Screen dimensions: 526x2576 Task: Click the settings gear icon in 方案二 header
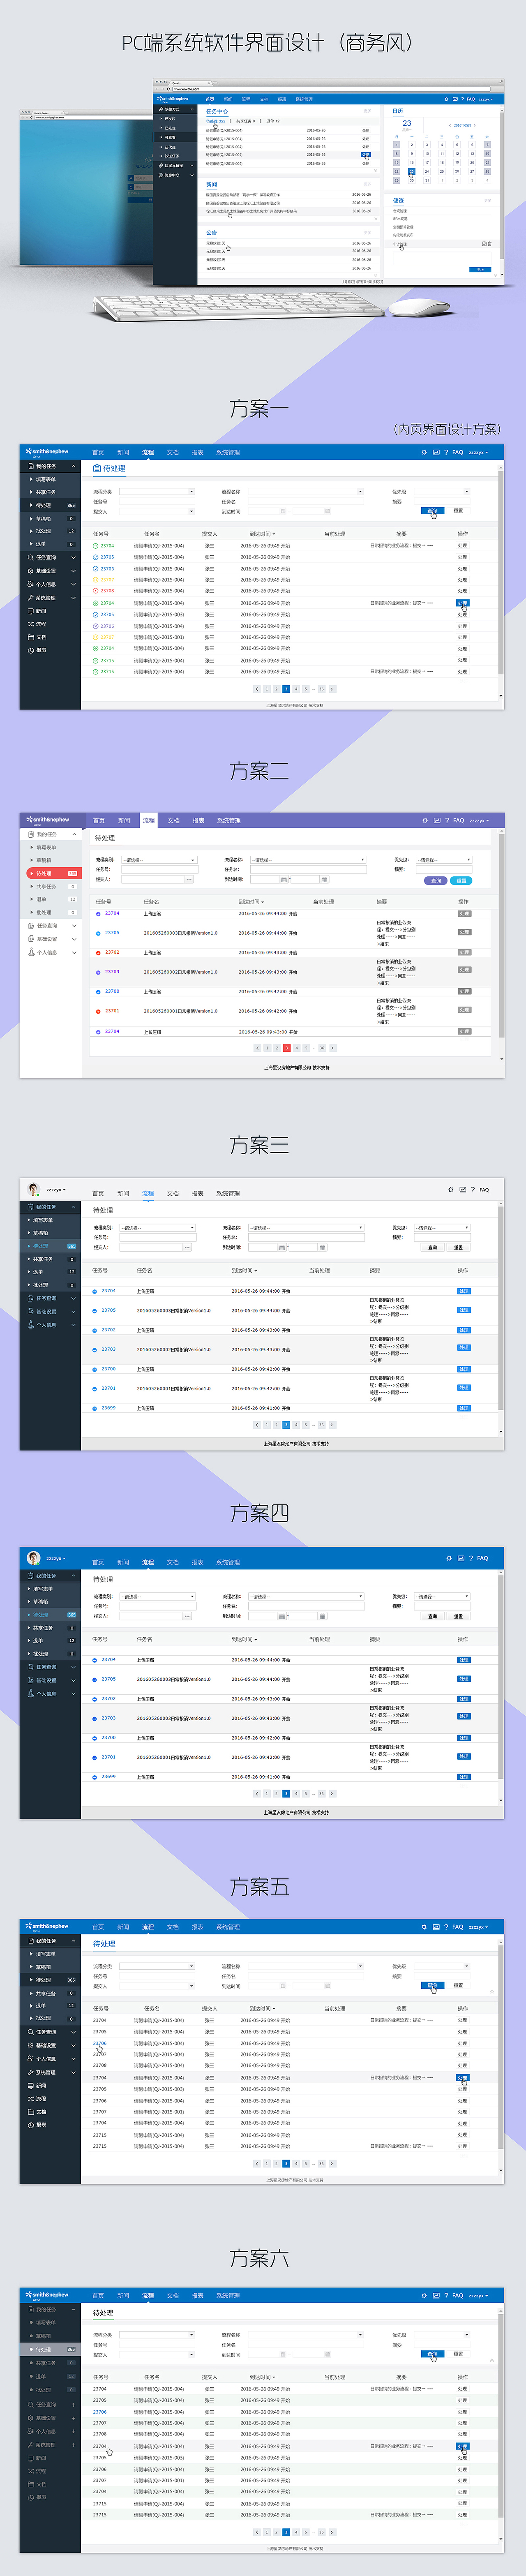pyautogui.click(x=425, y=820)
